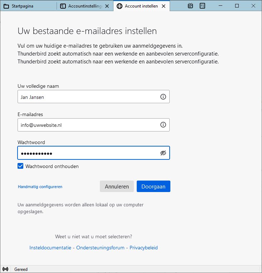Open the Privacybeleid link
The width and height of the screenshot is (262, 273).
click(x=144, y=248)
